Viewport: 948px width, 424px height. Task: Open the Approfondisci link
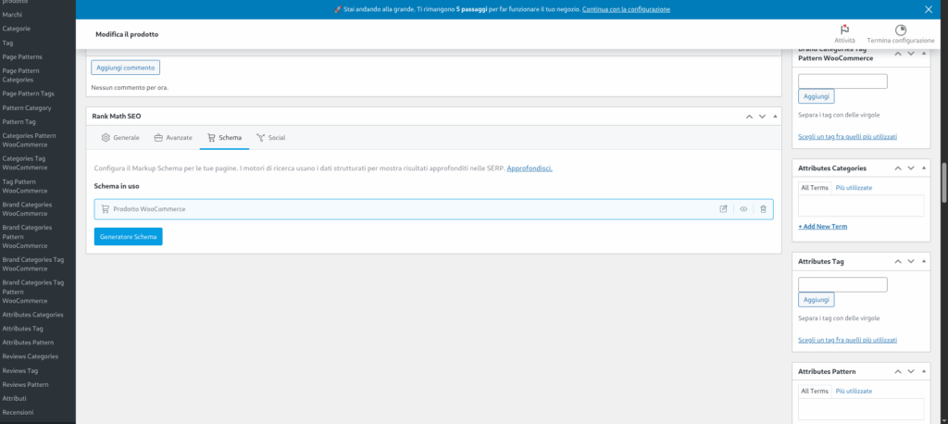click(529, 168)
